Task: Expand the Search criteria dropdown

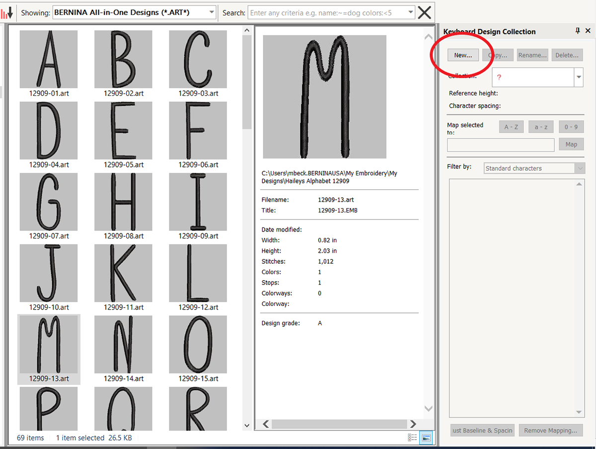Action: pyautogui.click(x=409, y=12)
